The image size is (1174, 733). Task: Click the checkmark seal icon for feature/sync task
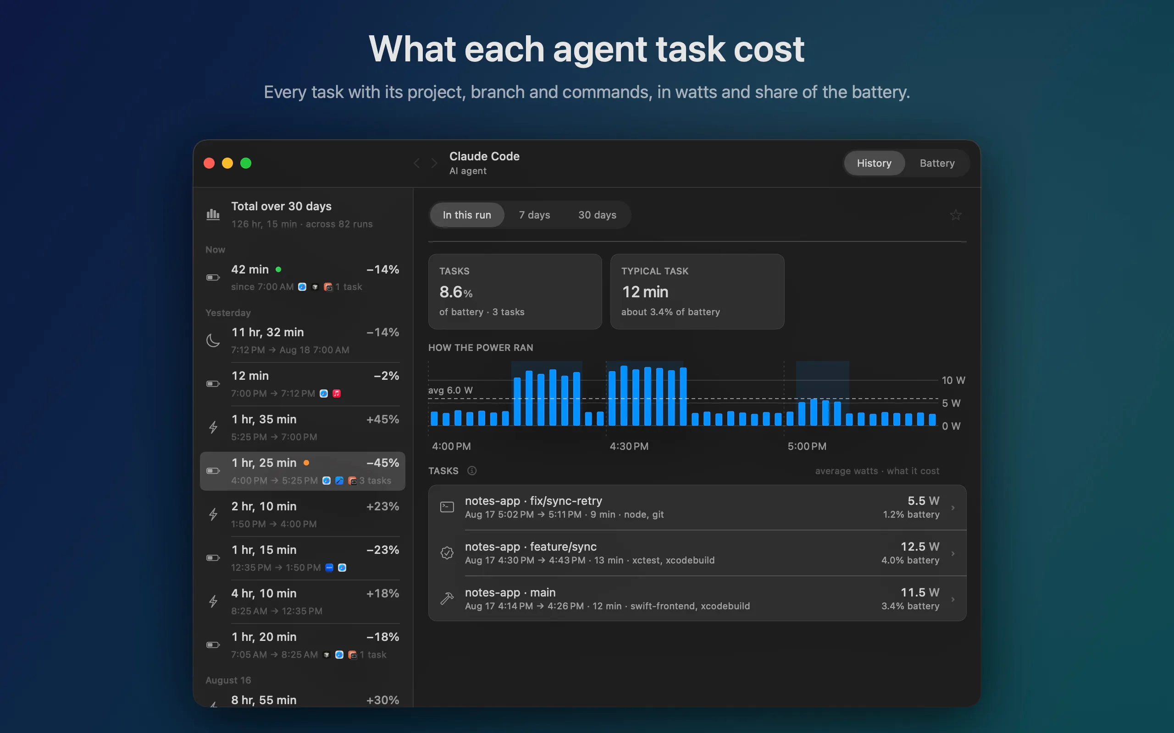[447, 552]
